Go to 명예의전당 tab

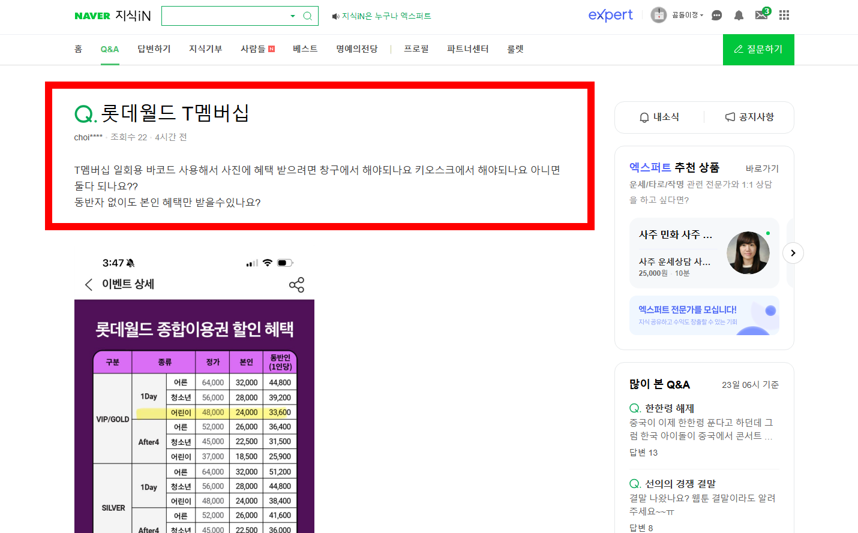tap(357, 49)
